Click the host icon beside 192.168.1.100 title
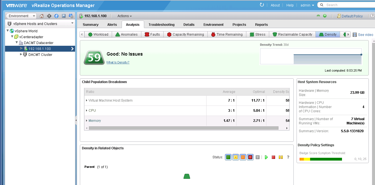 click(81, 16)
